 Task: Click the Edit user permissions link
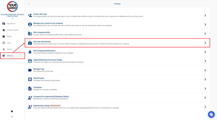point(42,42)
